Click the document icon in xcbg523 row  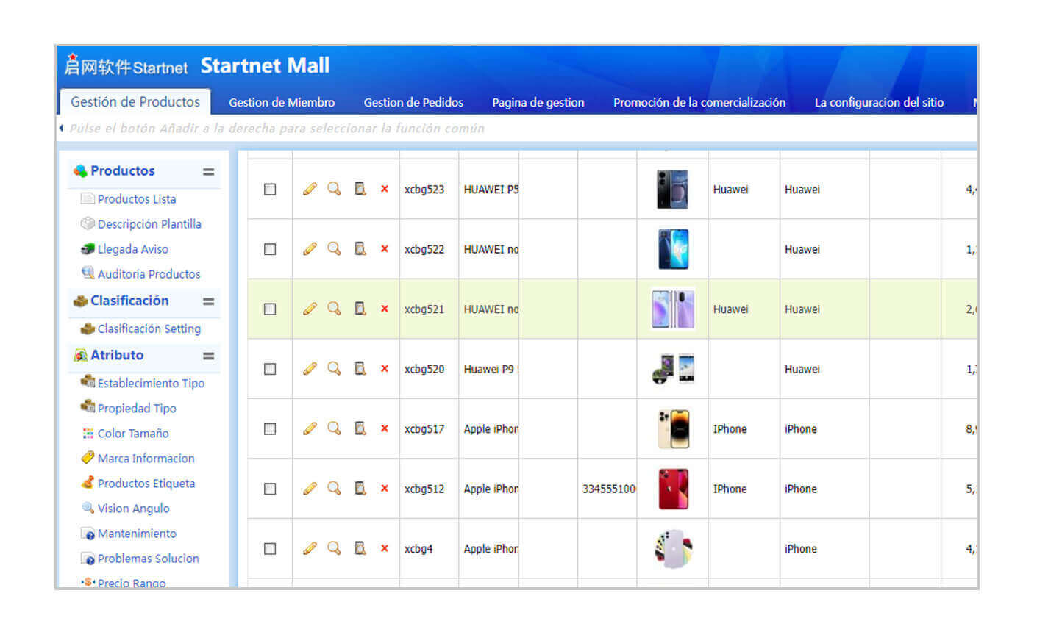(x=360, y=190)
